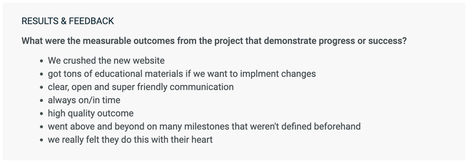This screenshot has height=163, width=468.
Task: Select the 'high quality outcome' bullet
Action: pyautogui.click(x=90, y=113)
